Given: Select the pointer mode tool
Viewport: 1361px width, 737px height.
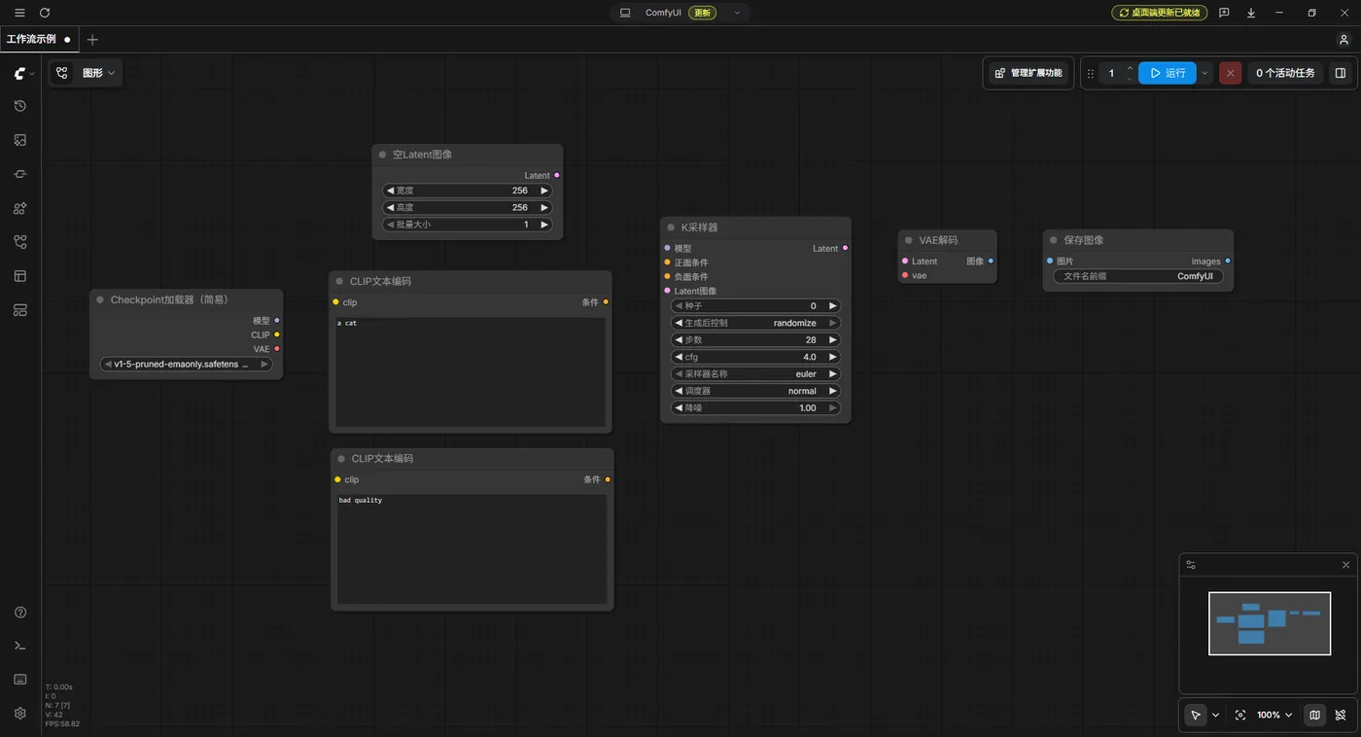Looking at the screenshot, I should point(1196,715).
